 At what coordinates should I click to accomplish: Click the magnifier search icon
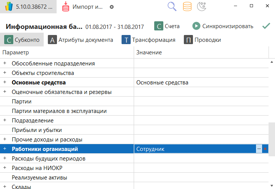(172, 6)
